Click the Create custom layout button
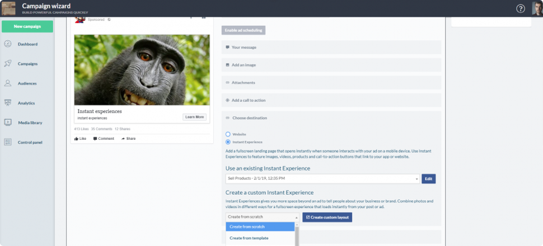 tap(327, 217)
